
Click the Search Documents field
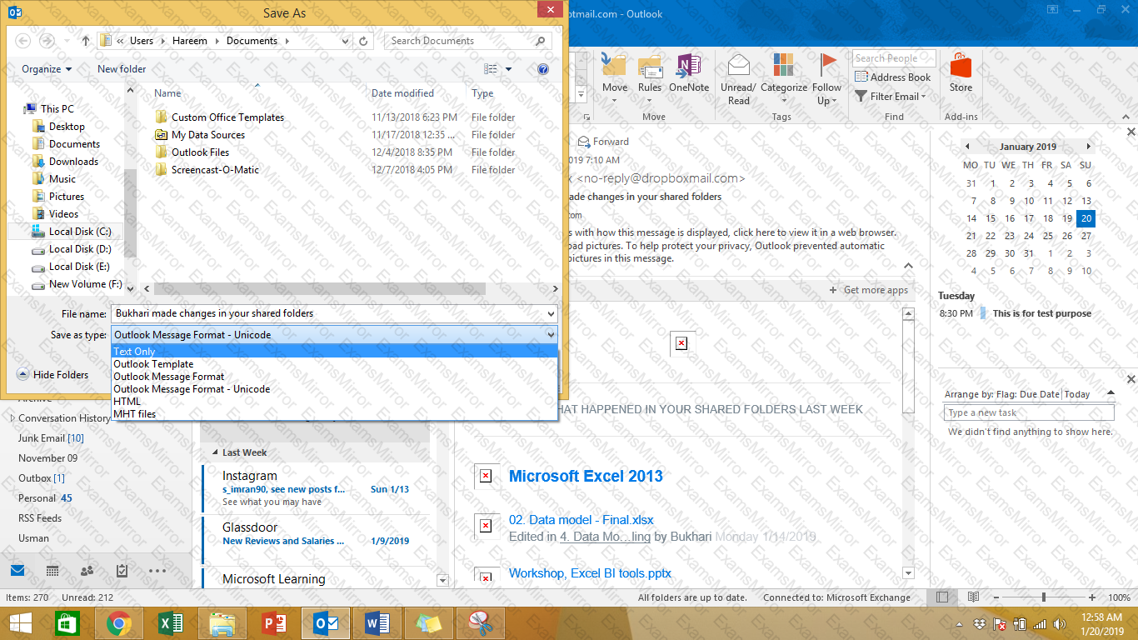[467, 41]
